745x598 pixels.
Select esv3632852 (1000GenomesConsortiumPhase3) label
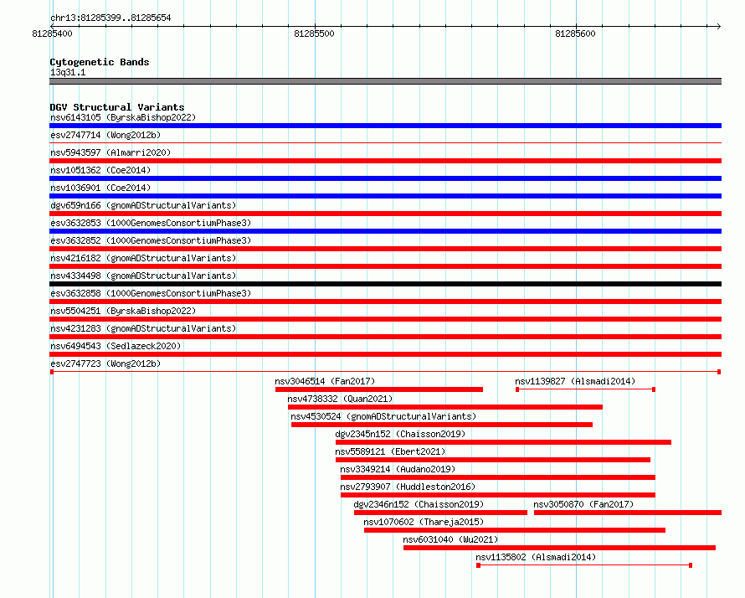click(x=151, y=240)
